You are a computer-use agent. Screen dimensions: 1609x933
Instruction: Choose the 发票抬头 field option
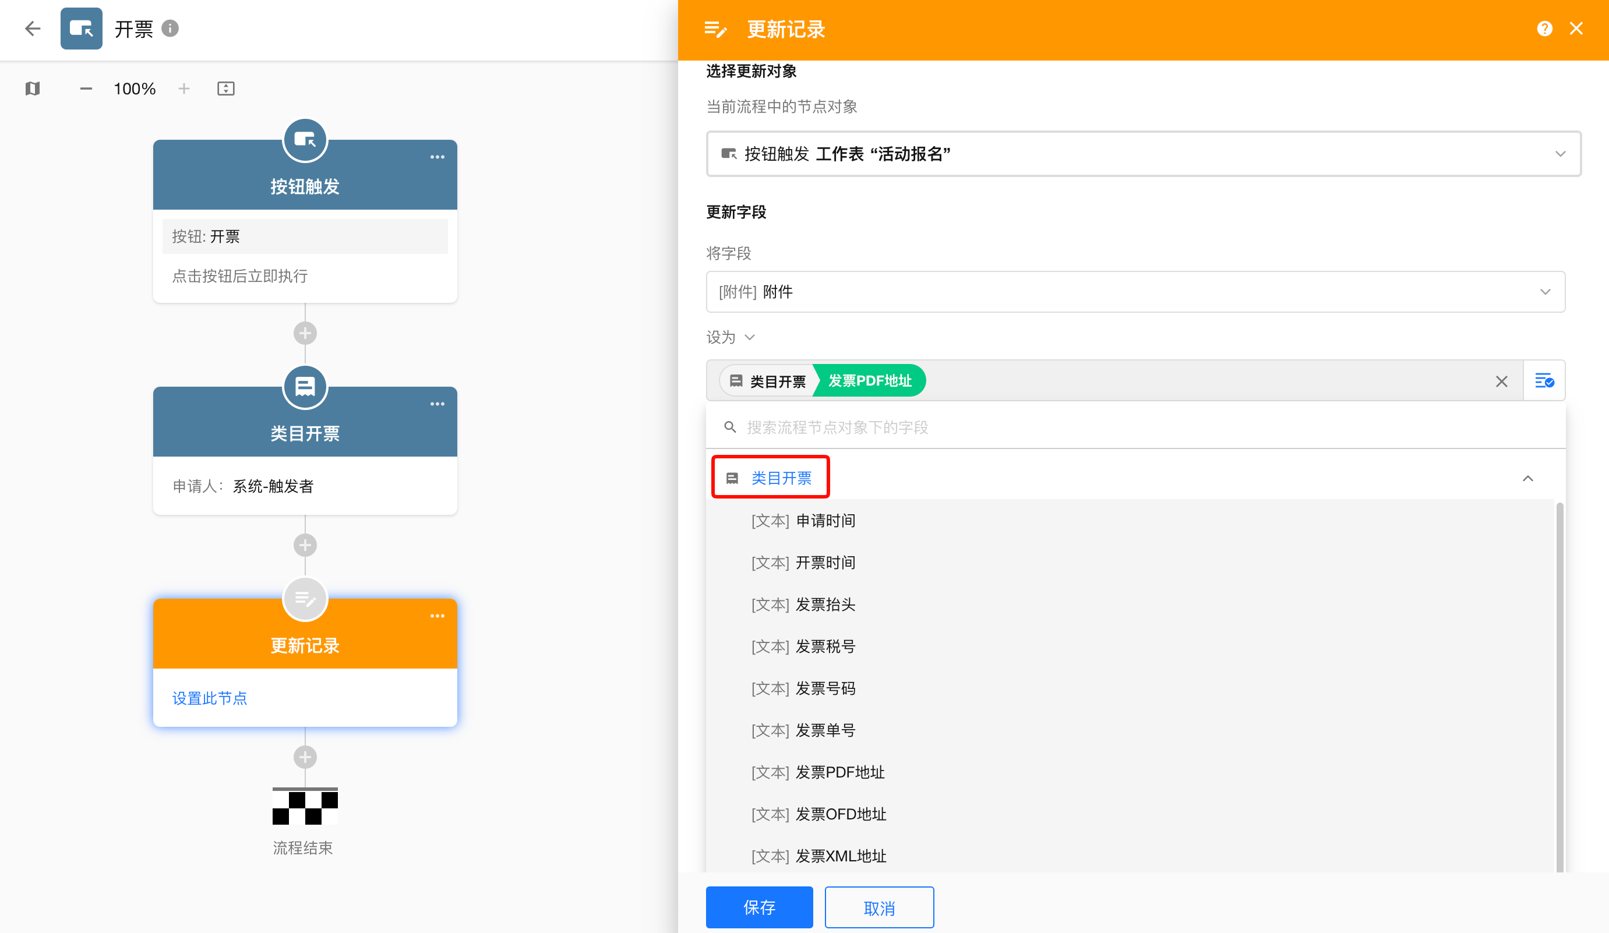point(825,605)
